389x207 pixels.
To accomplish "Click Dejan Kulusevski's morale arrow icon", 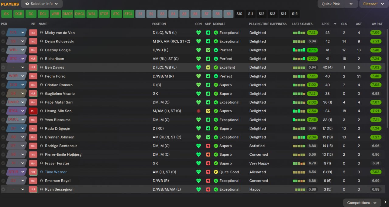I will (216, 41).
